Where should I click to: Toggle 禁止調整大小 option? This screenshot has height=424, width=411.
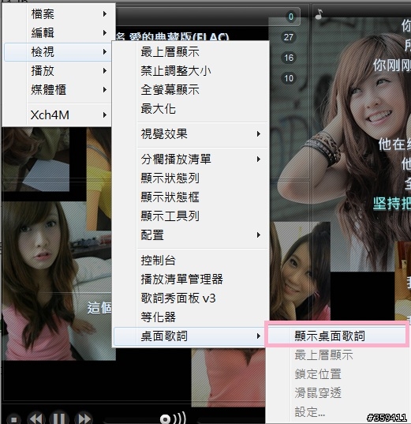pyautogui.click(x=190, y=71)
